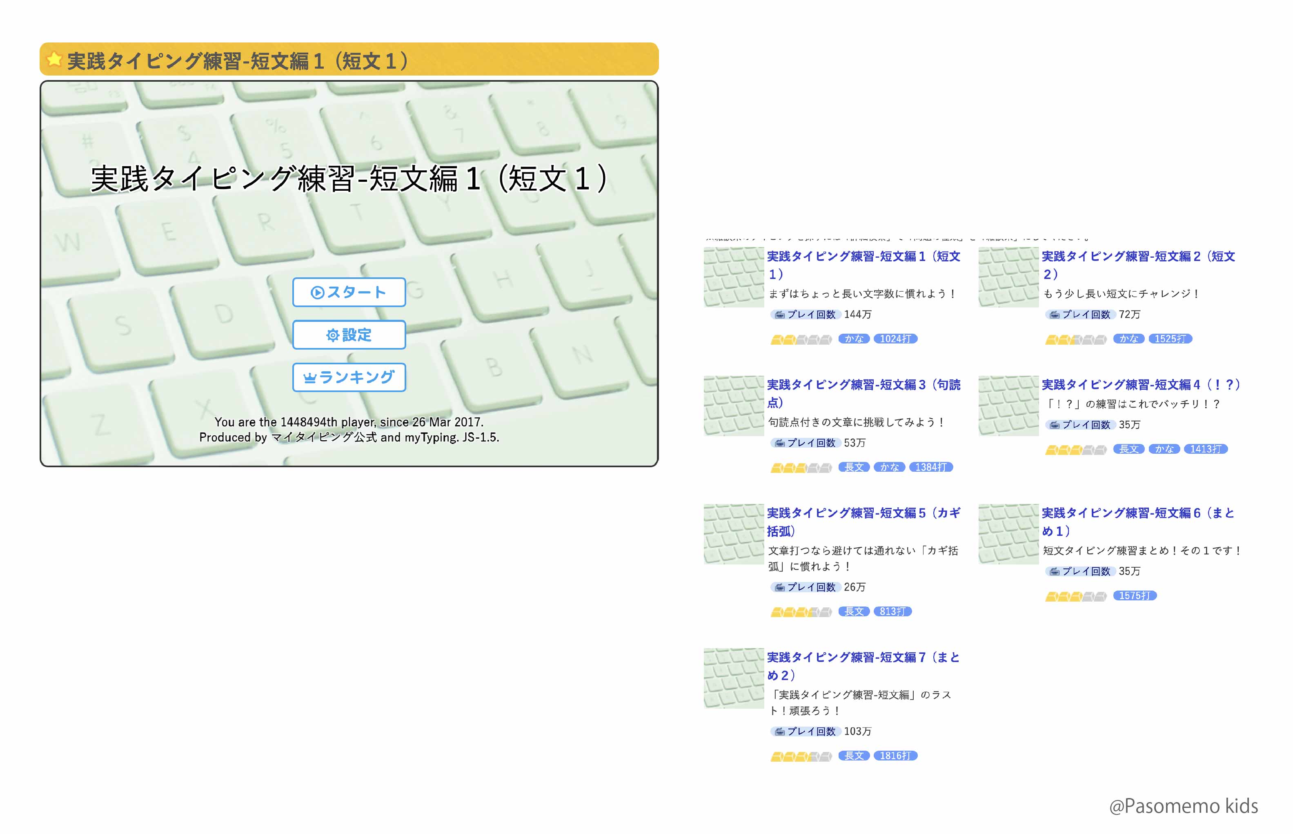Click the スタート start button

pos(349,292)
